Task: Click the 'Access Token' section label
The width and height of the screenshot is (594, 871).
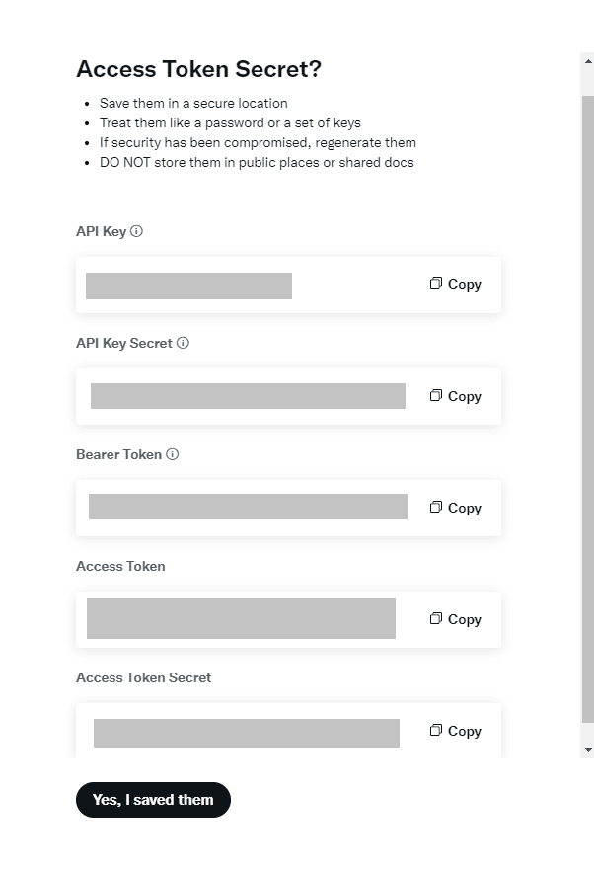Action: pyautogui.click(x=120, y=566)
